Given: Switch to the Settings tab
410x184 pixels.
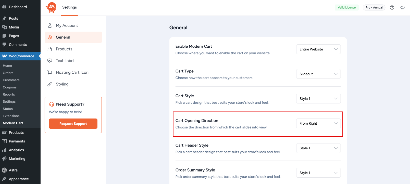Looking at the screenshot, I should pyautogui.click(x=69, y=7).
